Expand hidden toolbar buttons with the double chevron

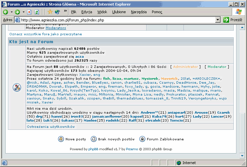pos(65,11)
